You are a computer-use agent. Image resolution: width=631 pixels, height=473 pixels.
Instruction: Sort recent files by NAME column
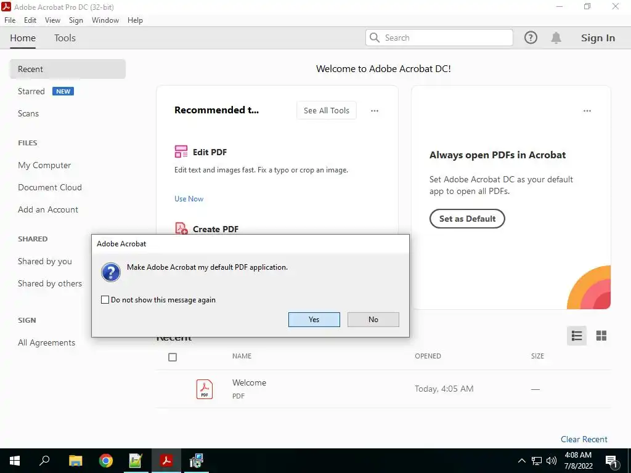242,356
